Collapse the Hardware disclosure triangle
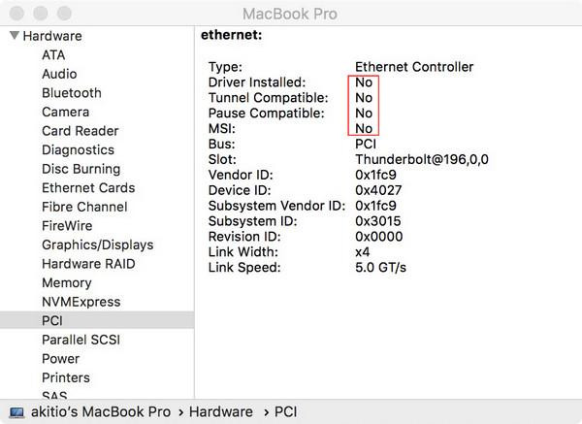 [14, 36]
